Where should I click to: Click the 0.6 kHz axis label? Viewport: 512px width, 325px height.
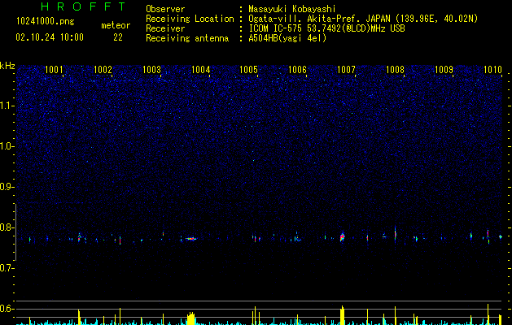pyautogui.click(x=7, y=309)
